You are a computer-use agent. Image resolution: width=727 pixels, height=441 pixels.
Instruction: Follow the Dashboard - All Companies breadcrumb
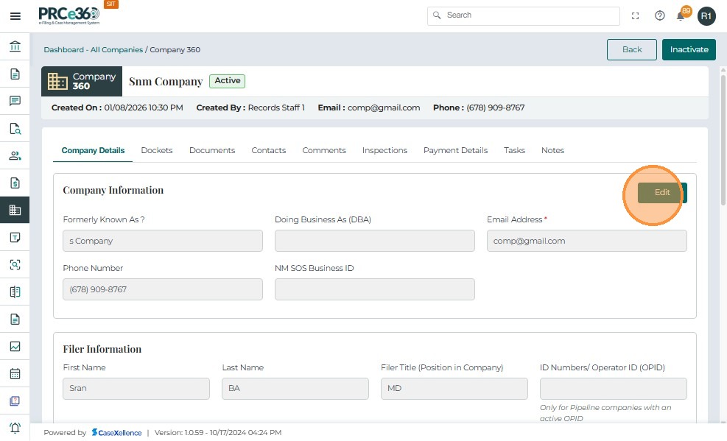point(94,50)
